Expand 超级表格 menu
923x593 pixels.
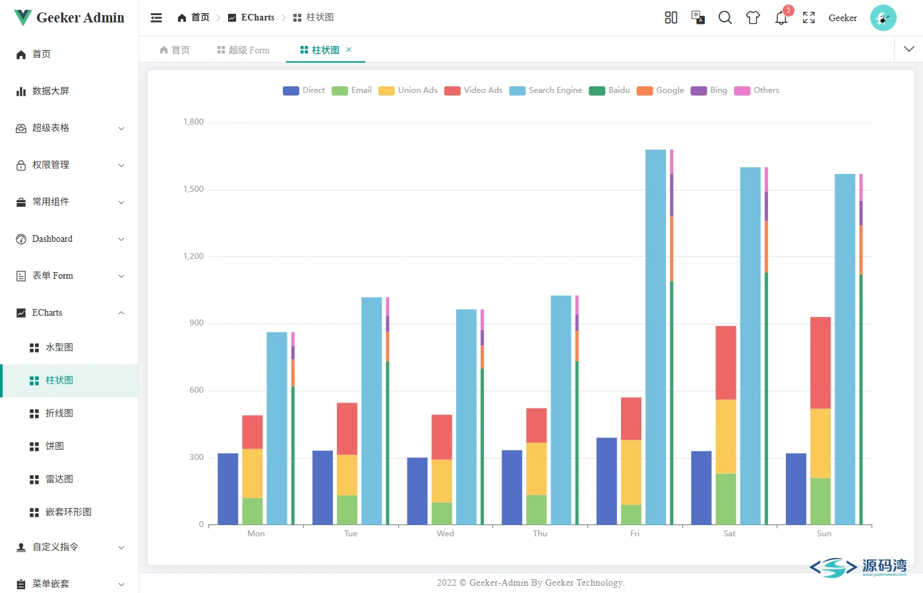(69, 128)
